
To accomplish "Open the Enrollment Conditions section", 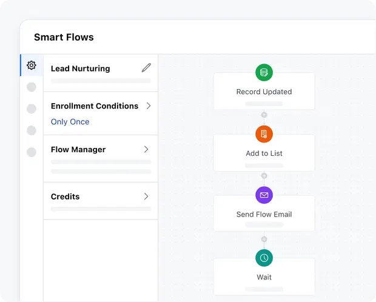I will pyautogui.click(x=101, y=113).
